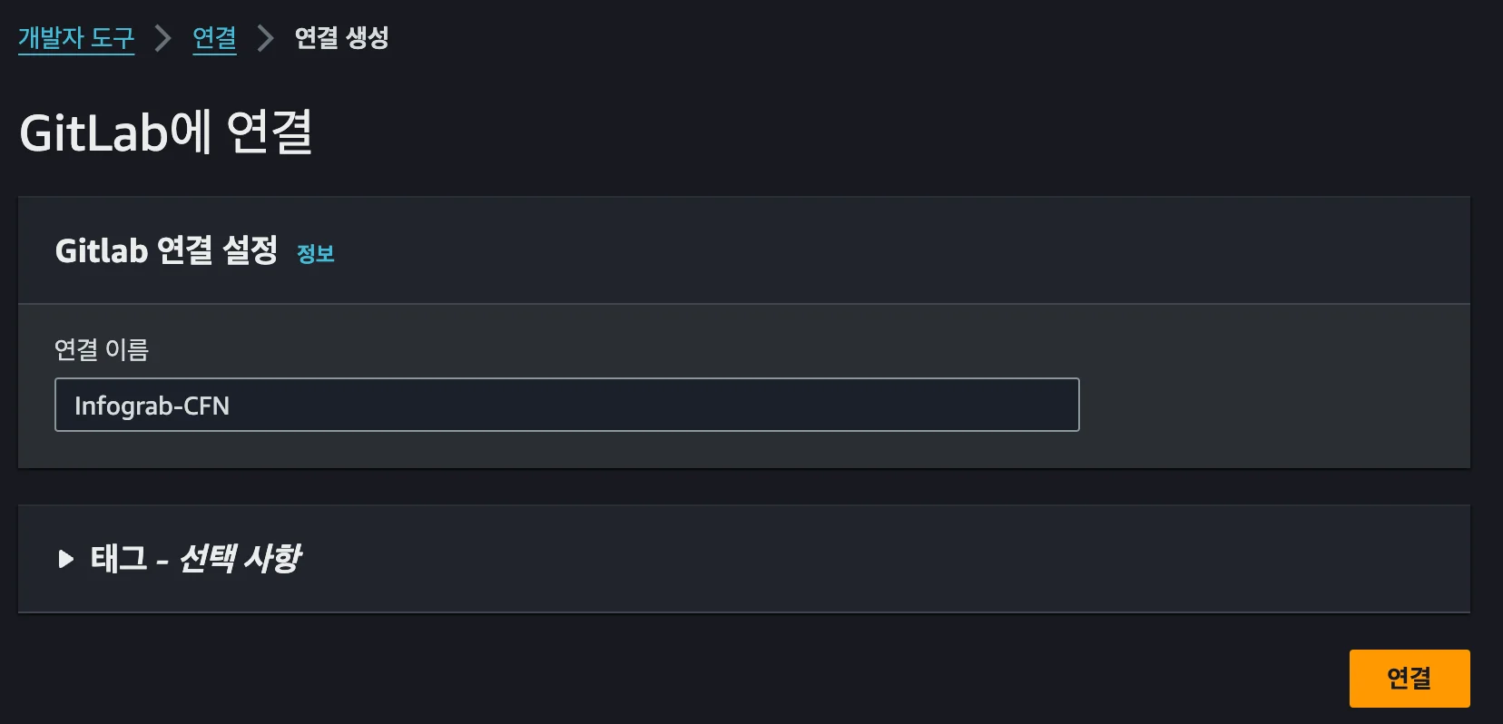Click the 태그 - 선택 사항 header label

(195, 559)
